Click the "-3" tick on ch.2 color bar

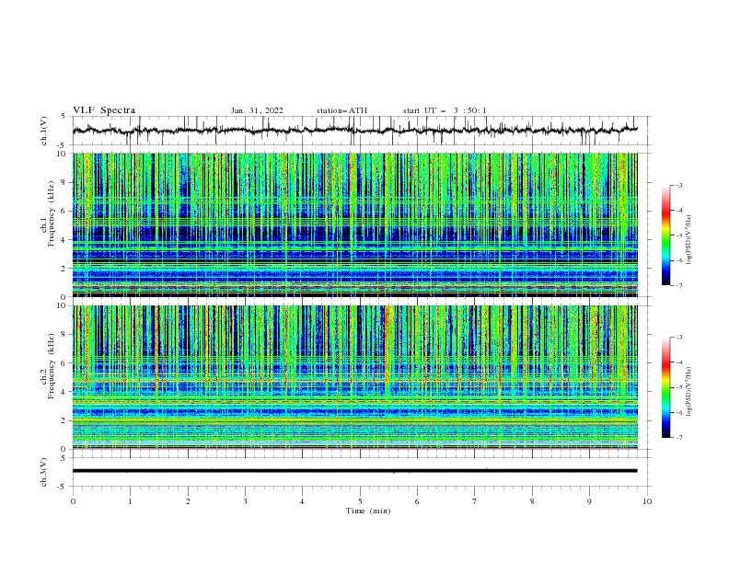pos(679,338)
